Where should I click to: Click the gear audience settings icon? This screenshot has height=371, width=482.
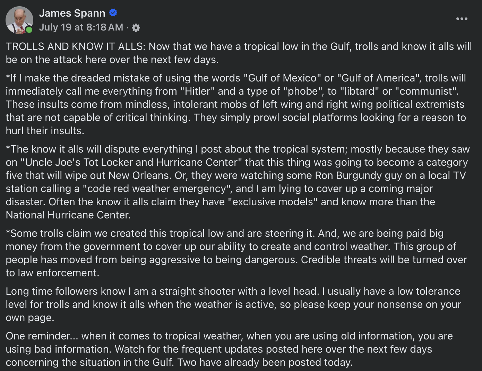pos(136,28)
